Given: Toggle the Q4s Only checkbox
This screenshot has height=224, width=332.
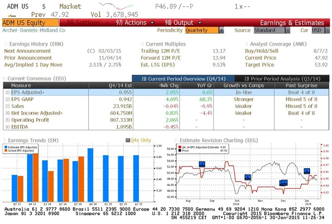Looking at the screenshot, I should (127, 141).
